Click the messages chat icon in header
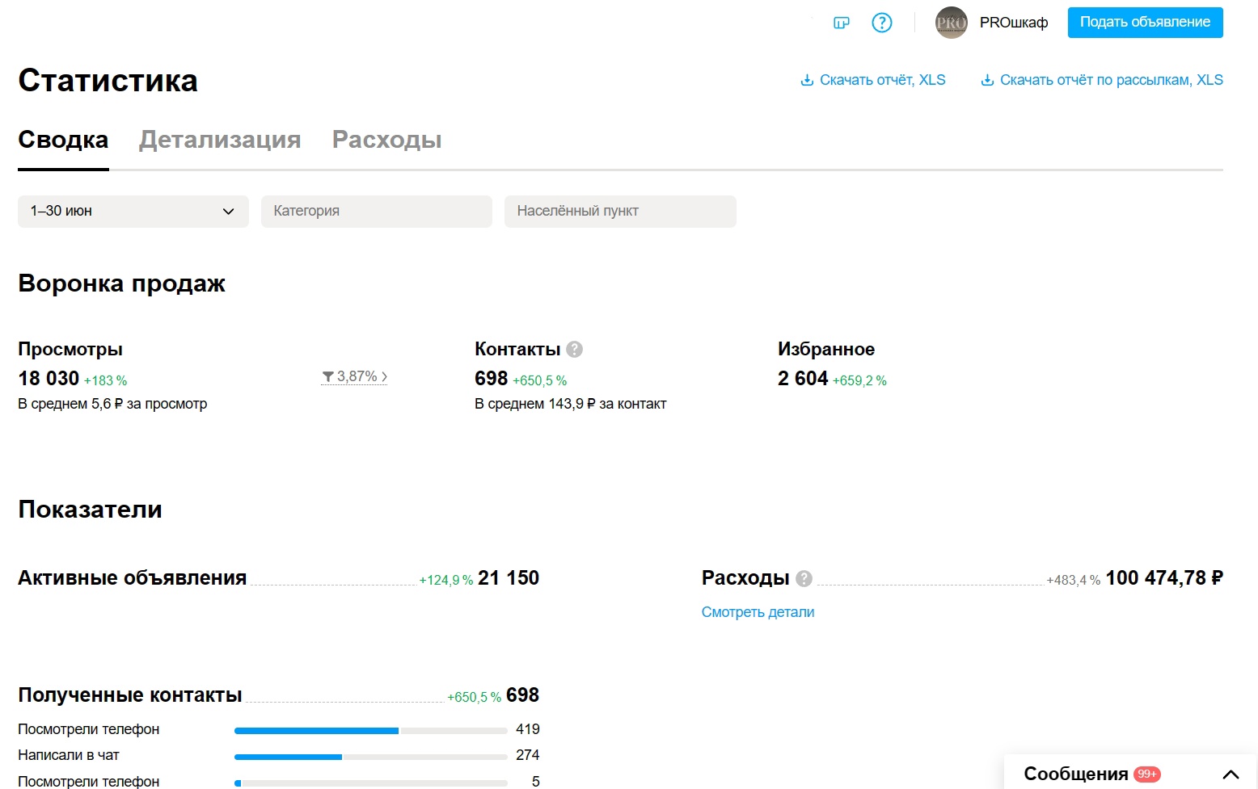The image size is (1258, 789). pos(842,23)
